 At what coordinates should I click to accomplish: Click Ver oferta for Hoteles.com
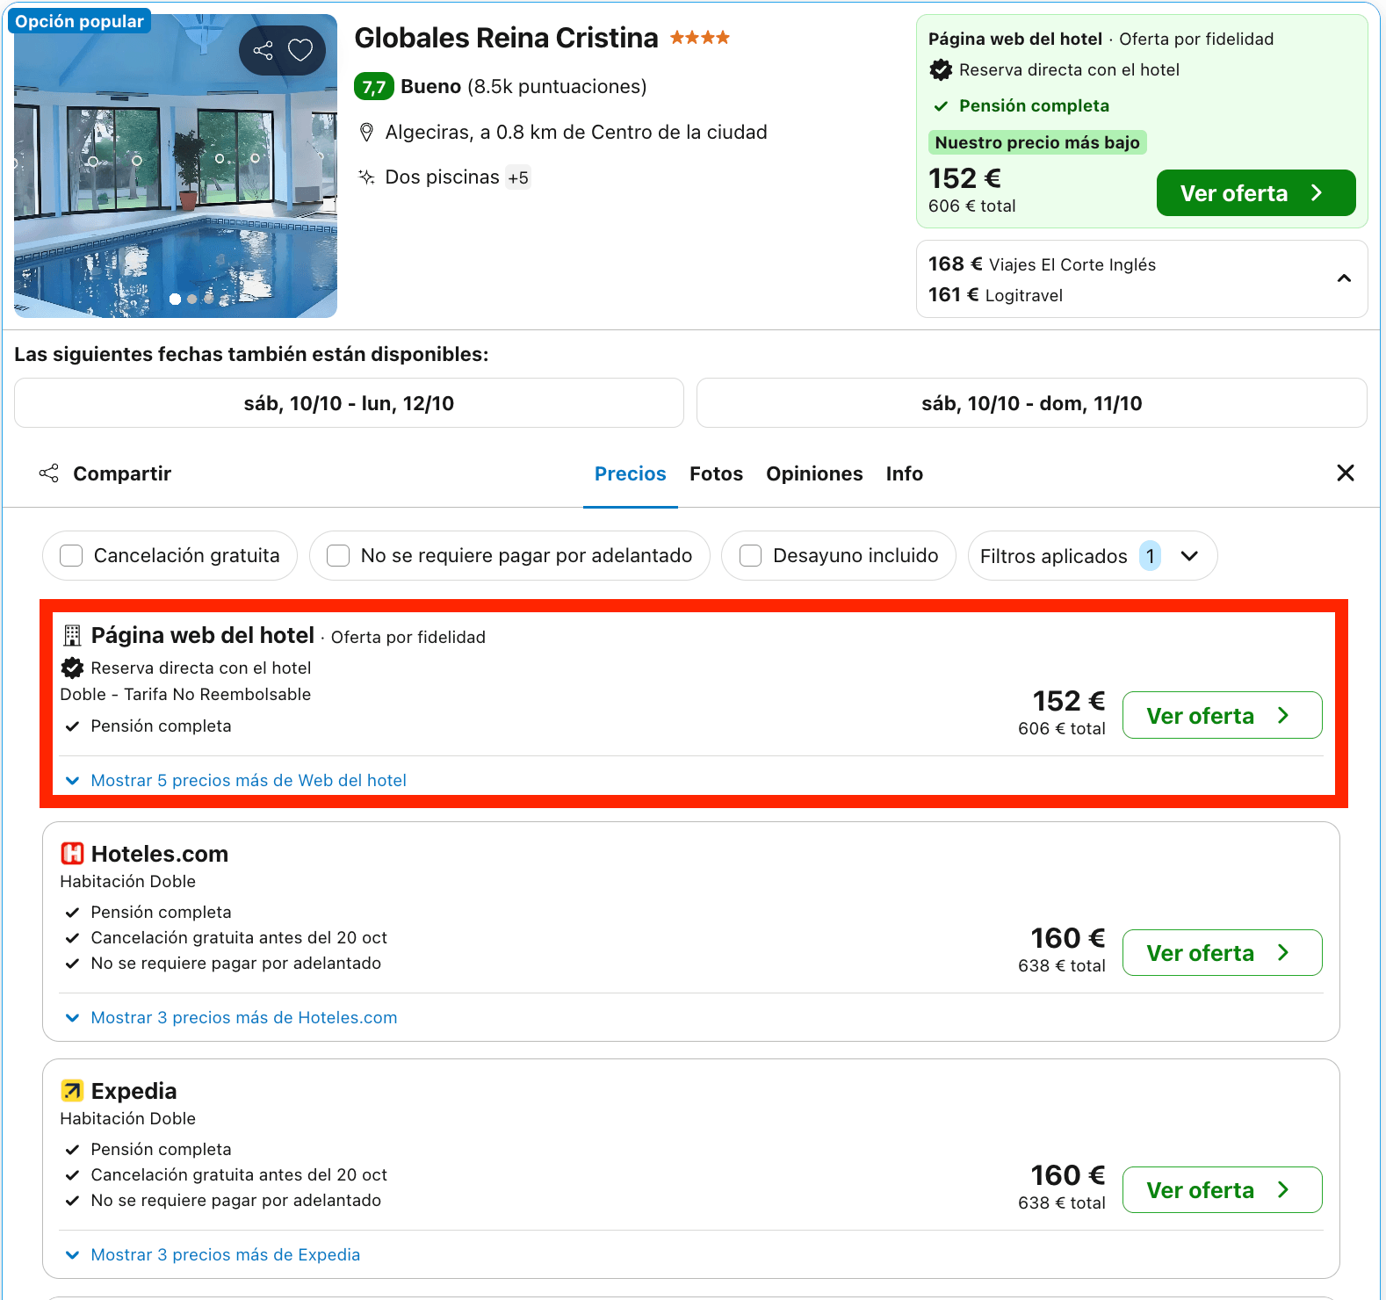coord(1222,953)
